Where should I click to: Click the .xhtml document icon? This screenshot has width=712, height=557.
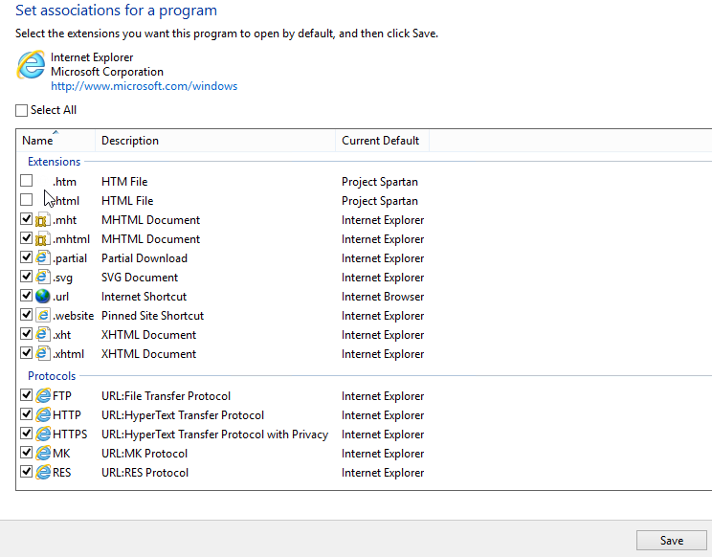(x=43, y=353)
